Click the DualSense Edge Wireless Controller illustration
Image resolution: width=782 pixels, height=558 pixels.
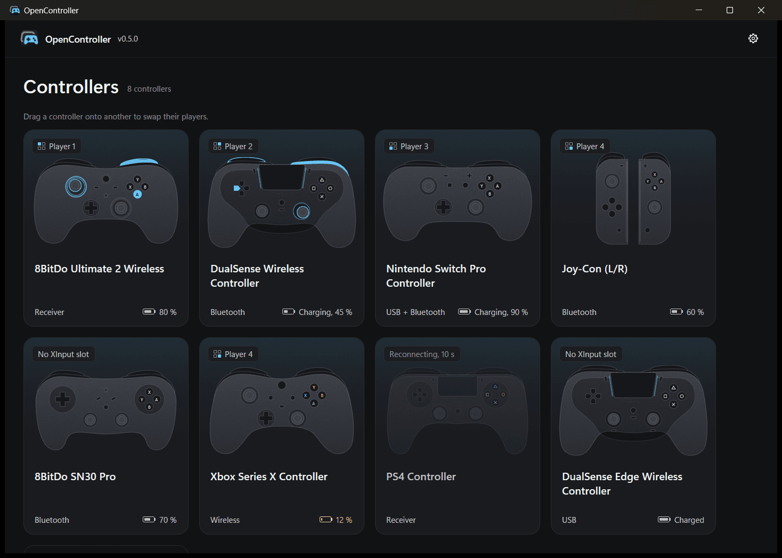633,410
